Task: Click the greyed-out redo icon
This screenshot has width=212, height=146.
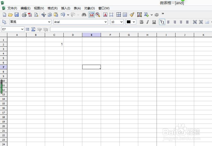Action: (73, 15)
